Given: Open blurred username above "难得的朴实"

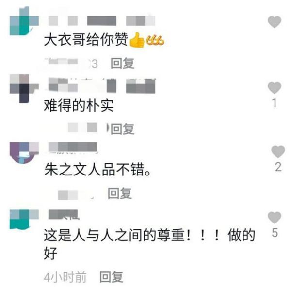Looking at the screenshot, I should [102, 85].
